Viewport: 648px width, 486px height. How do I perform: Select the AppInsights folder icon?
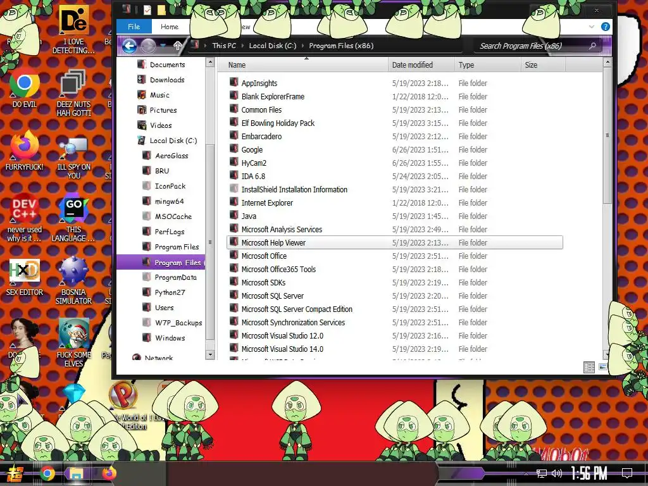tap(234, 83)
